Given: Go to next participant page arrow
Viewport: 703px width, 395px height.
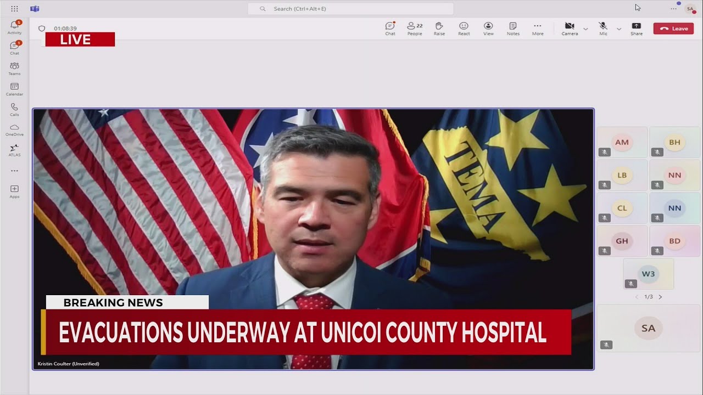Looking at the screenshot, I should (x=661, y=297).
